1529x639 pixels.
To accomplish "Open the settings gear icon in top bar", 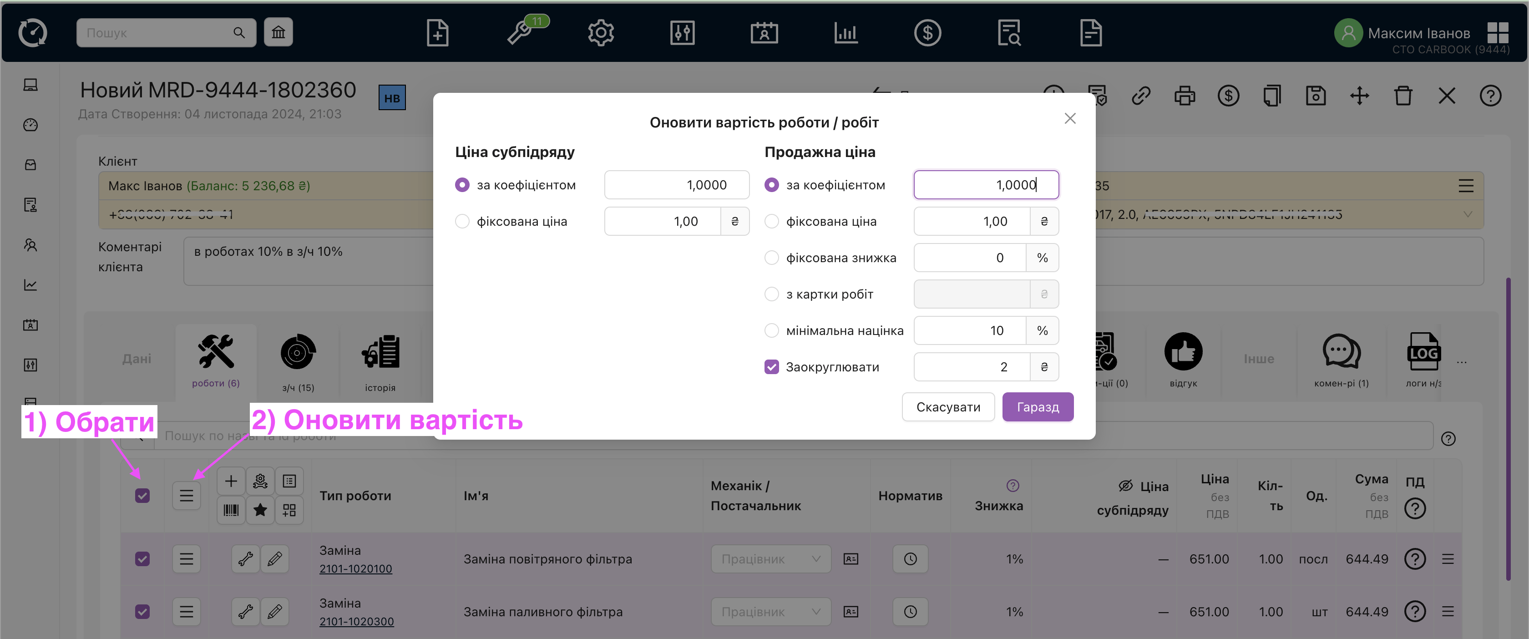I will [601, 33].
